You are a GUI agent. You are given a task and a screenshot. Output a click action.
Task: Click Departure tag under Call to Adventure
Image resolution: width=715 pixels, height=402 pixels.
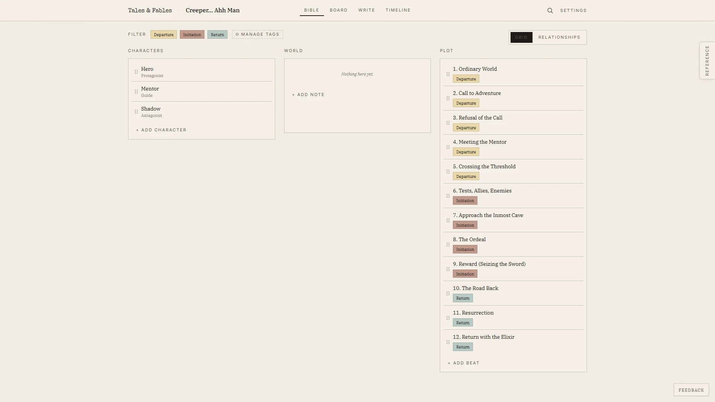[x=466, y=103]
